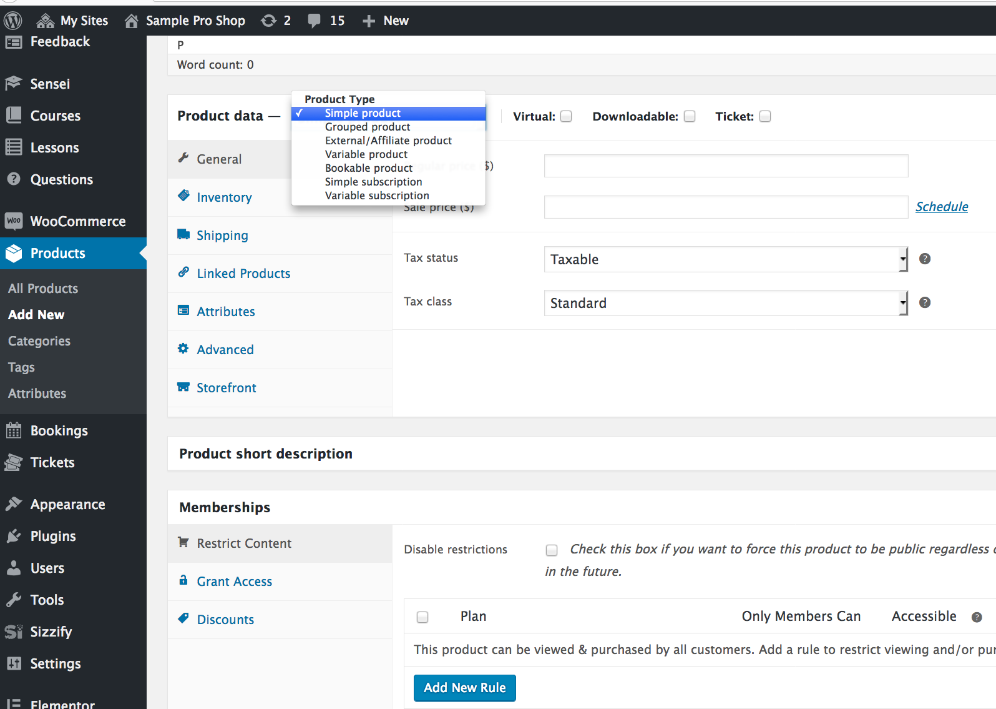996x709 pixels.
Task: Choose External/Affiliate product option
Action: point(388,141)
